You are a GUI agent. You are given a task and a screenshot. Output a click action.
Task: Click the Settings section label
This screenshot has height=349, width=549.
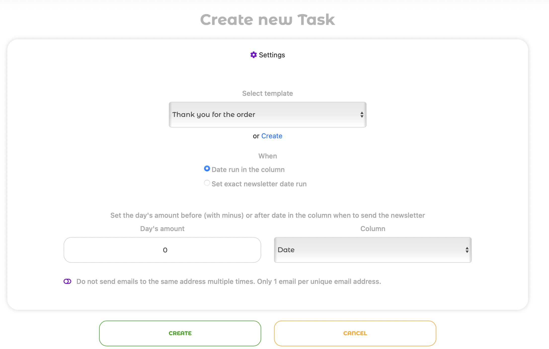(x=272, y=55)
